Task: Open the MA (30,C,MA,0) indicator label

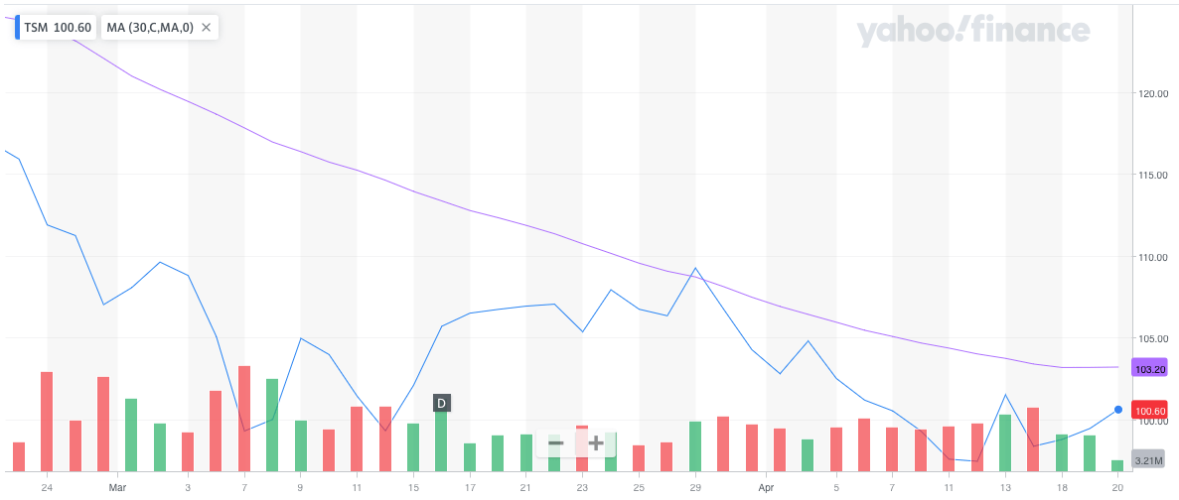Action: pyautogui.click(x=147, y=28)
